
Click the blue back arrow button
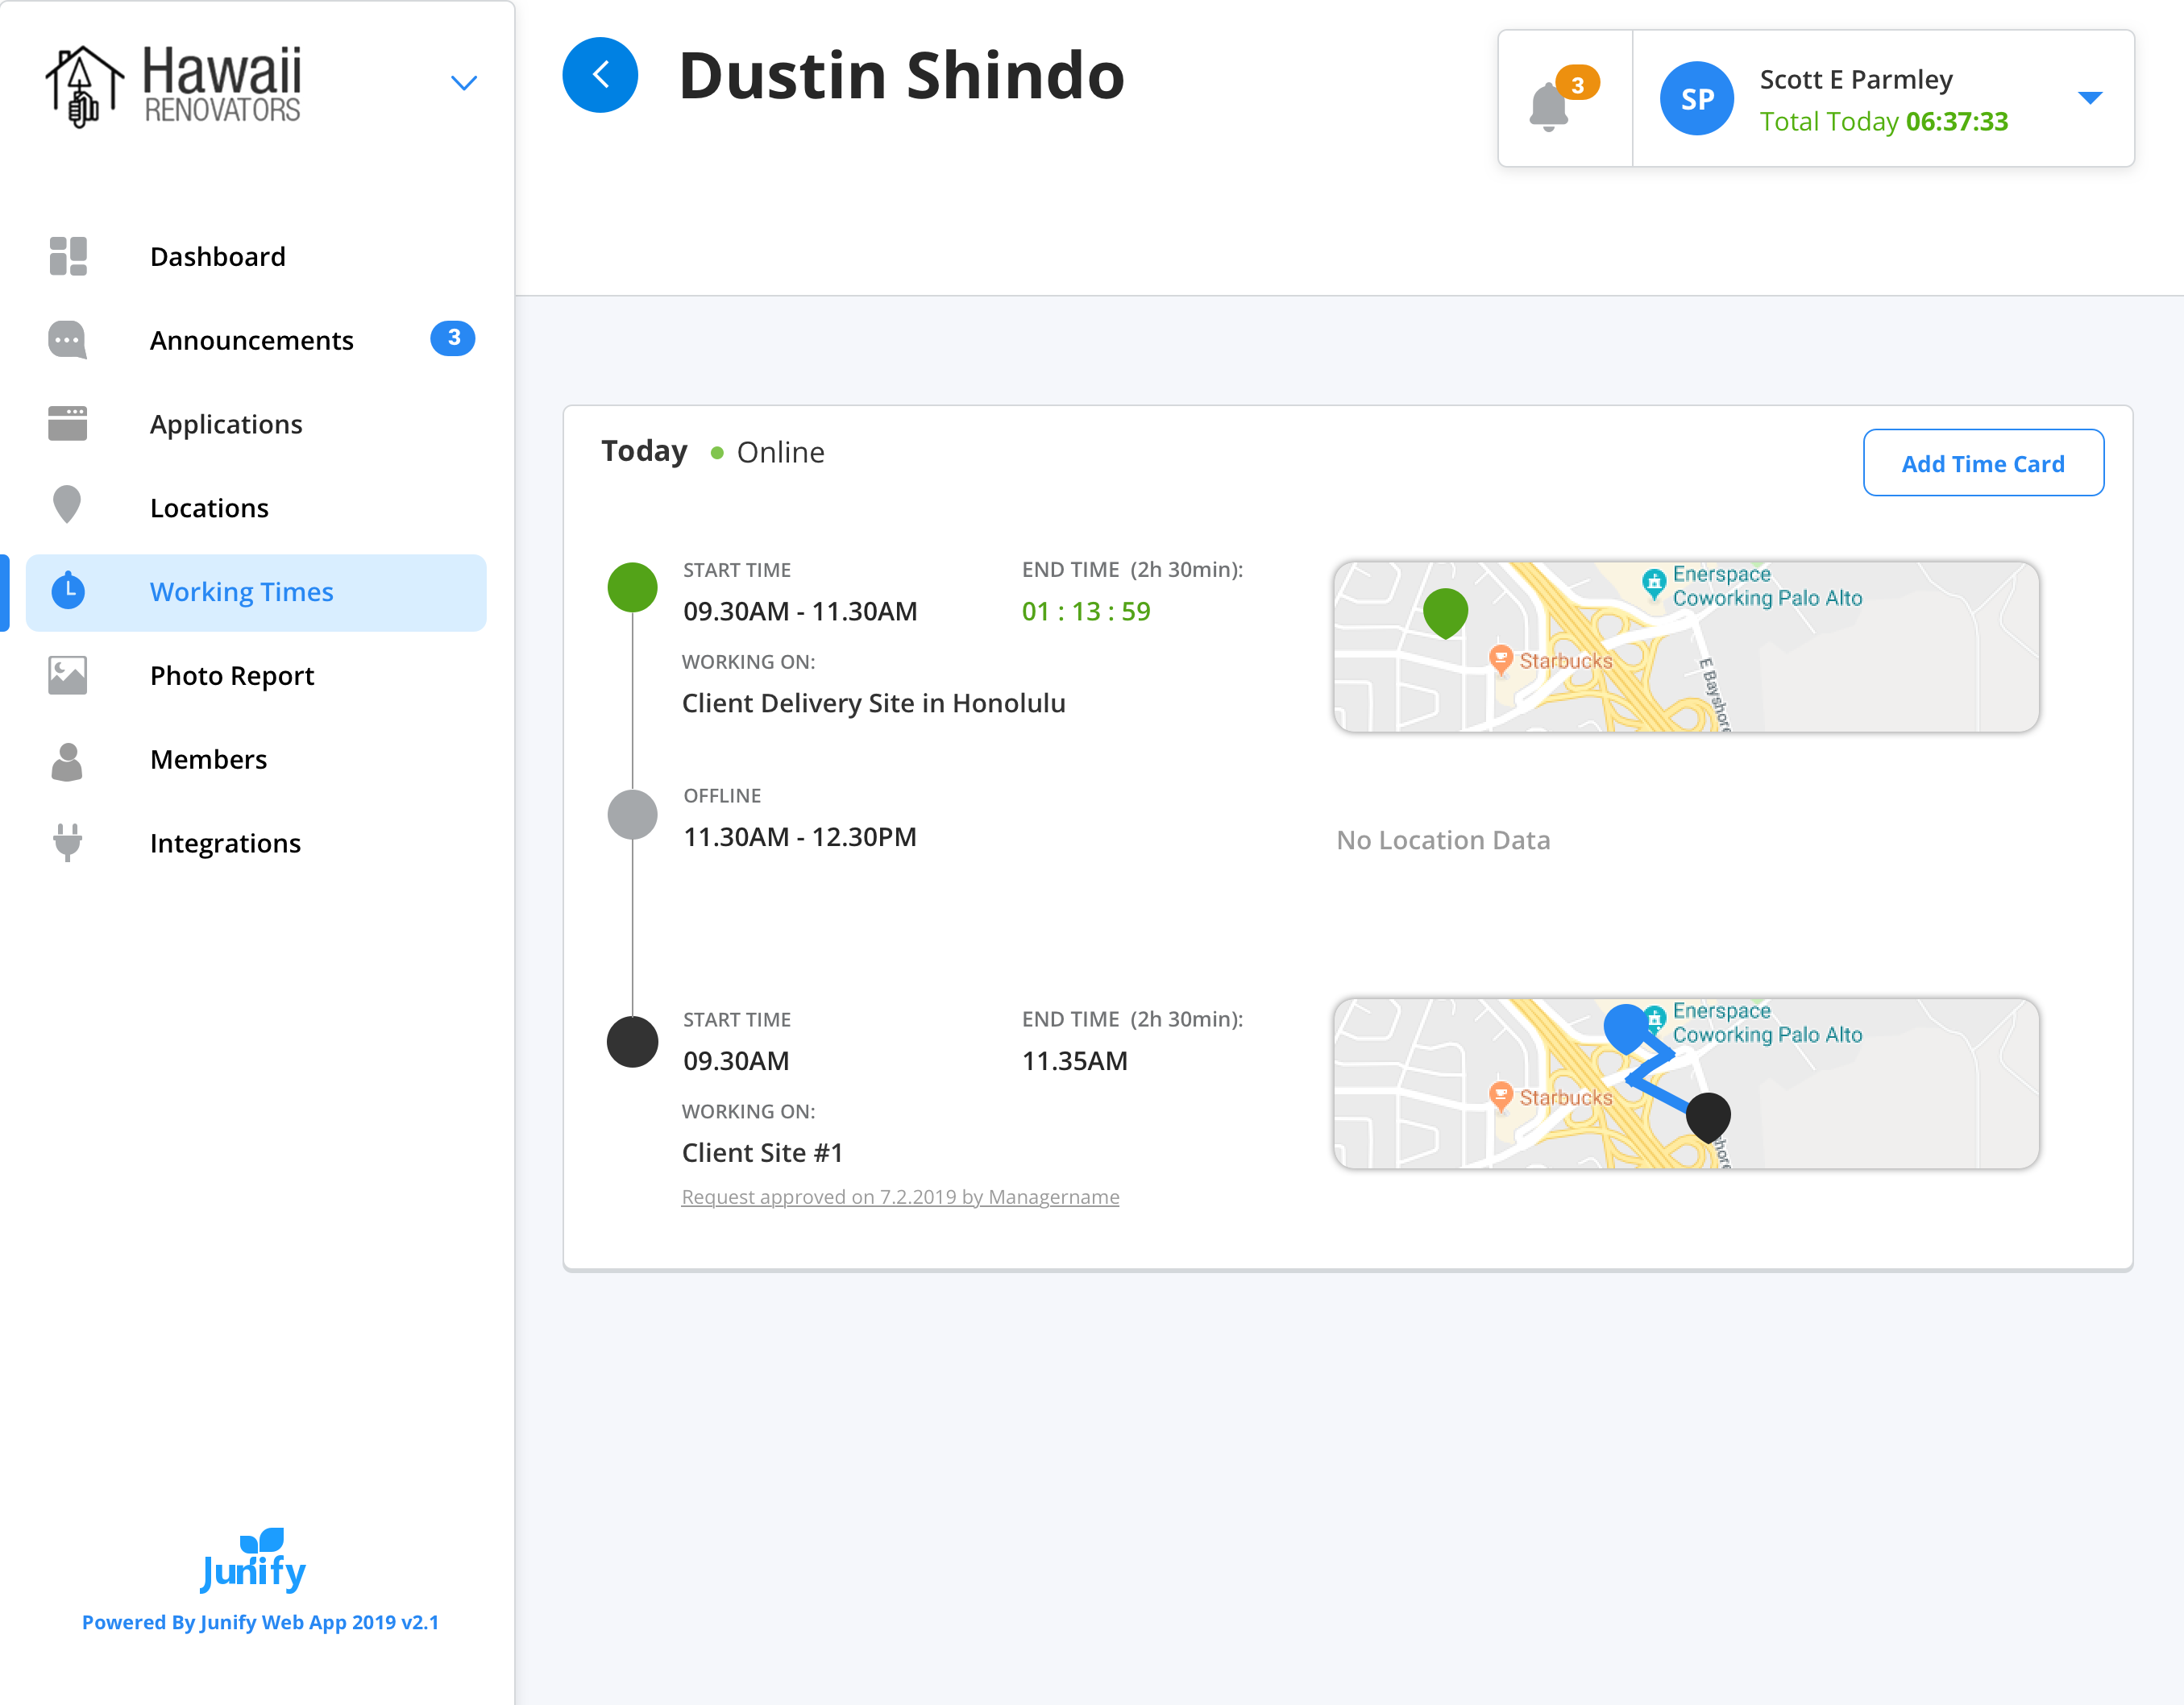click(600, 75)
